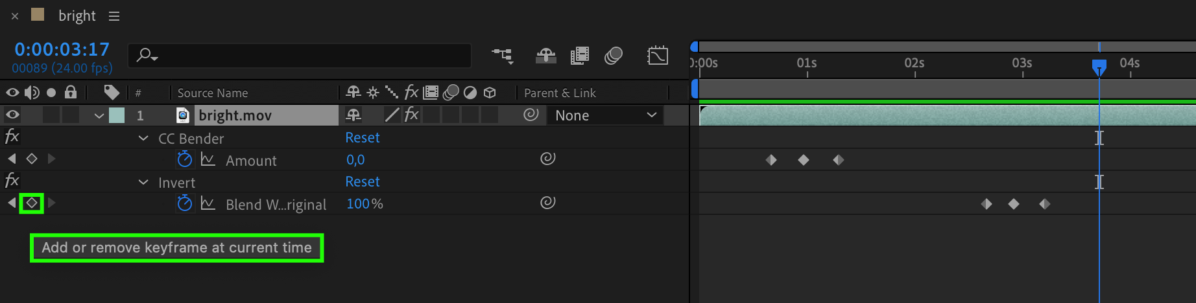The width and height of the screenshot is (1196, 303).
Task: Enable motion blur for the composition
Action: (614, 56)
